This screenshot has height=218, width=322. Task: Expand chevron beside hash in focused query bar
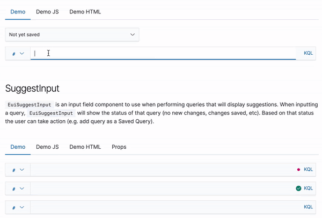(22, 53)
